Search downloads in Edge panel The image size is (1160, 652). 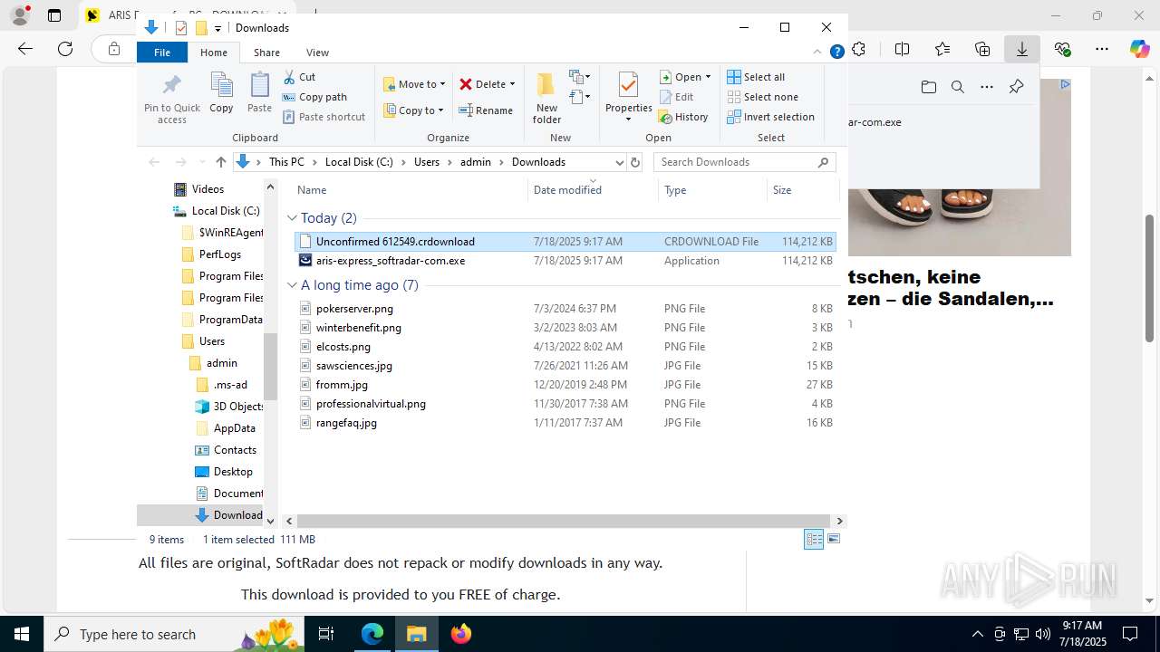pos(957,87)
